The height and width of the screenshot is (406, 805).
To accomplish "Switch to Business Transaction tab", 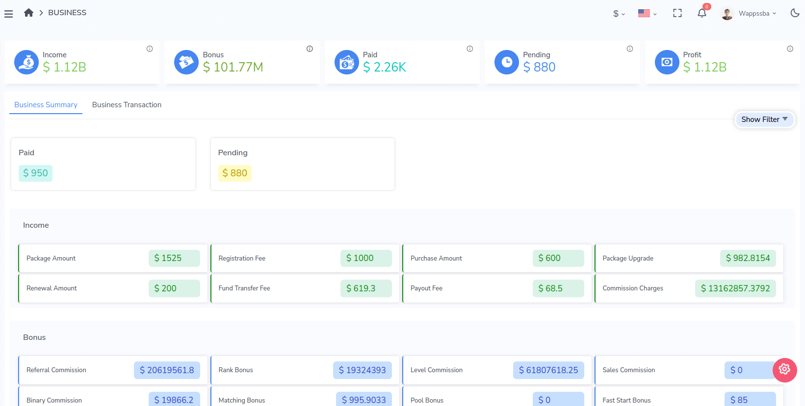I will tap(127, 105).
